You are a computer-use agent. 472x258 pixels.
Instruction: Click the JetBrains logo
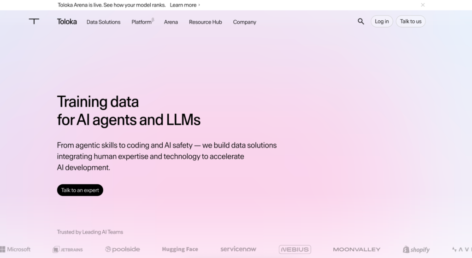[x=68, y=249]
